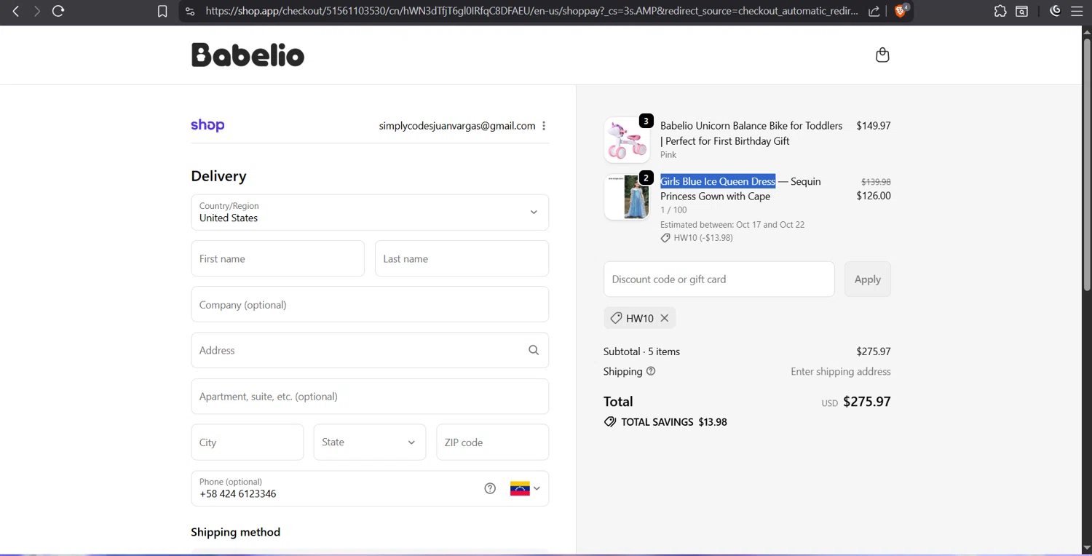Click the Babelio Unicorn Balance Bike title

[751, 133]
